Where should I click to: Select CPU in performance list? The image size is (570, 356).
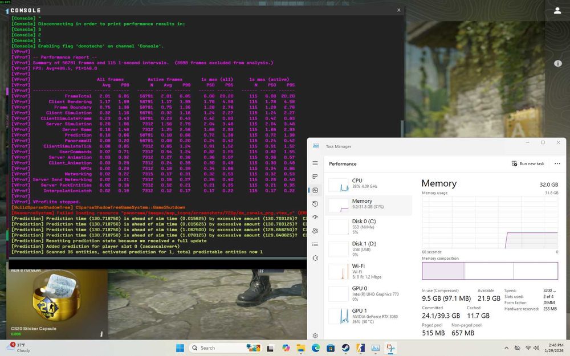click(369, 185)
